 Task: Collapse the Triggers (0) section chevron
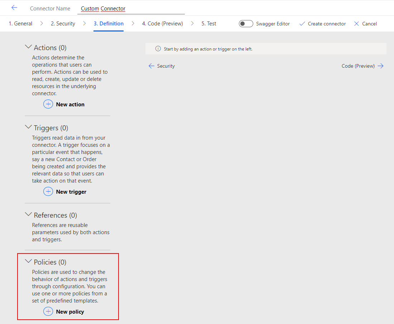28,127
